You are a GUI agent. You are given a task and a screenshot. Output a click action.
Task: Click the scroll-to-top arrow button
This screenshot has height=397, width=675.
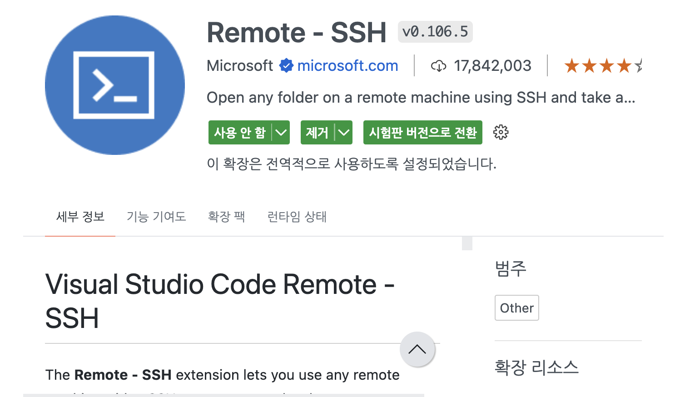coord(417,349)
